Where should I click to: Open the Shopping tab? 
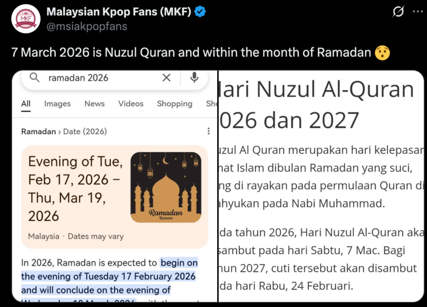click(174, 104)
